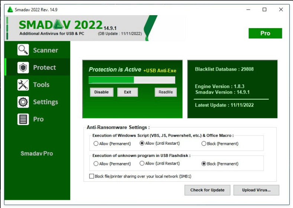Close the Smadav window
293x208 pixels.
click(281, 10)
